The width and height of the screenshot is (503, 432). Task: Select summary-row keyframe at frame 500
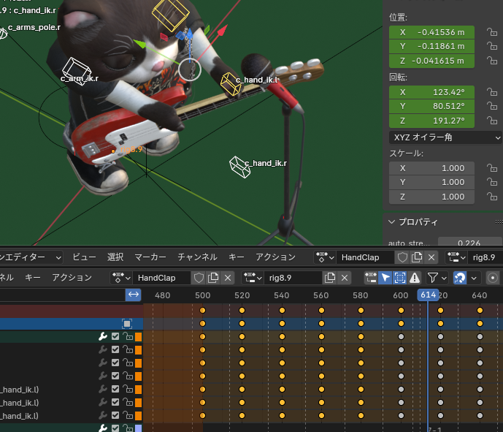pyautogui.click(x=202, y=310)
